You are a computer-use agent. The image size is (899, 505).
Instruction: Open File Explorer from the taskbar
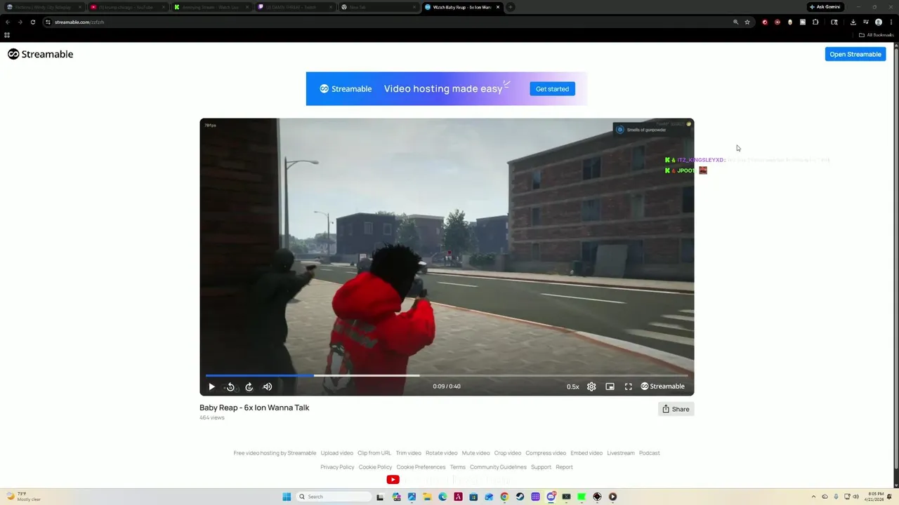tap(427, 497)
